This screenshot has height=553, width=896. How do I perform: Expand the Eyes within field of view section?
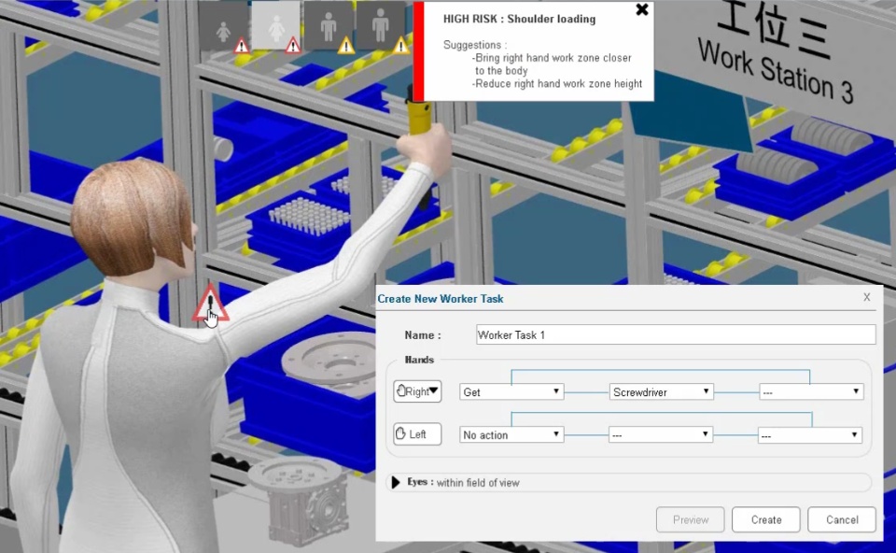(x=396, y=483)
